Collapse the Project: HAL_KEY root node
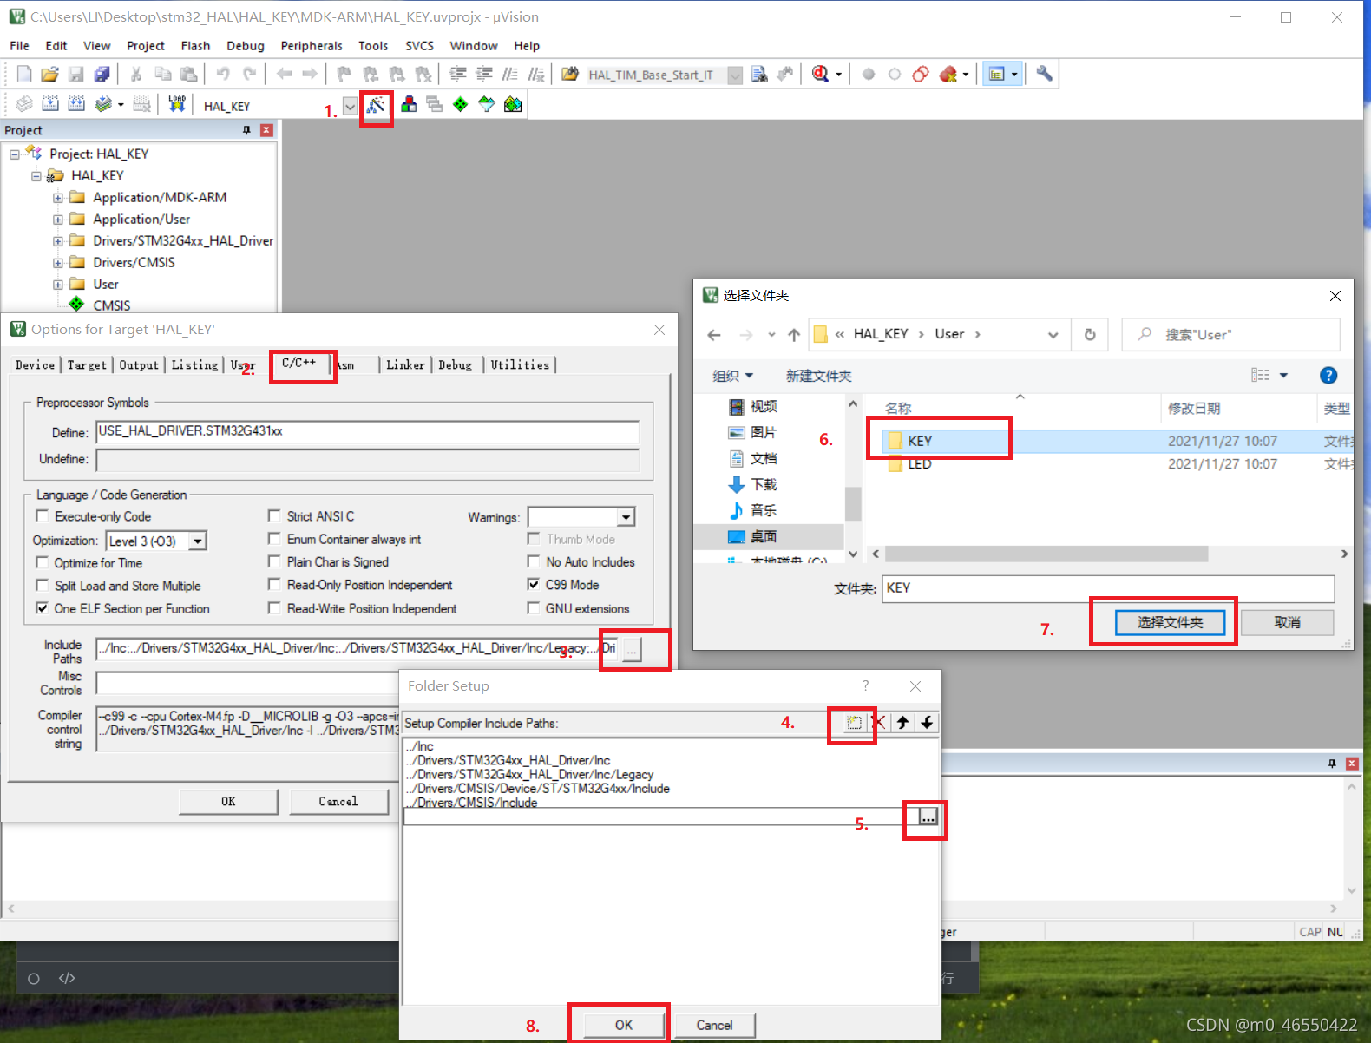Screen dimensions: 1371x1043 pos(15,154)
